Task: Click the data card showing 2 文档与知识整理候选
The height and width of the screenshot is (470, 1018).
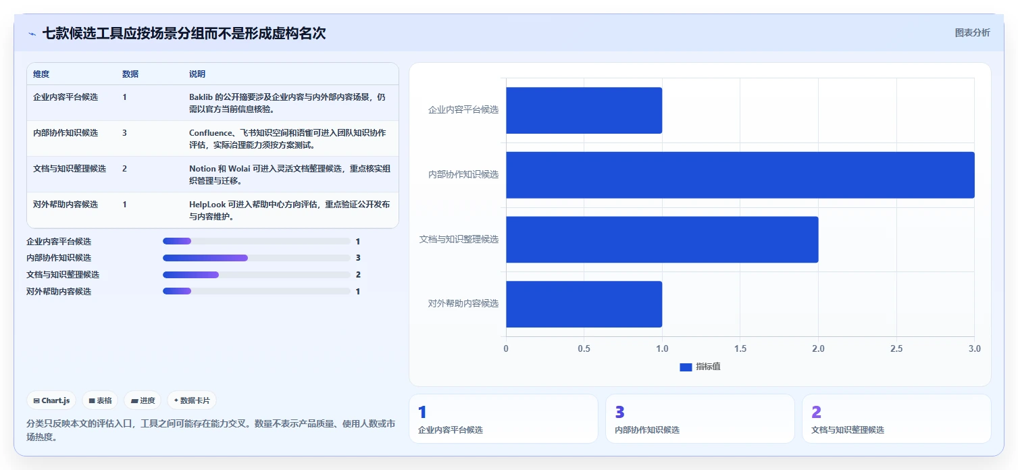Action: click(896, 419)
